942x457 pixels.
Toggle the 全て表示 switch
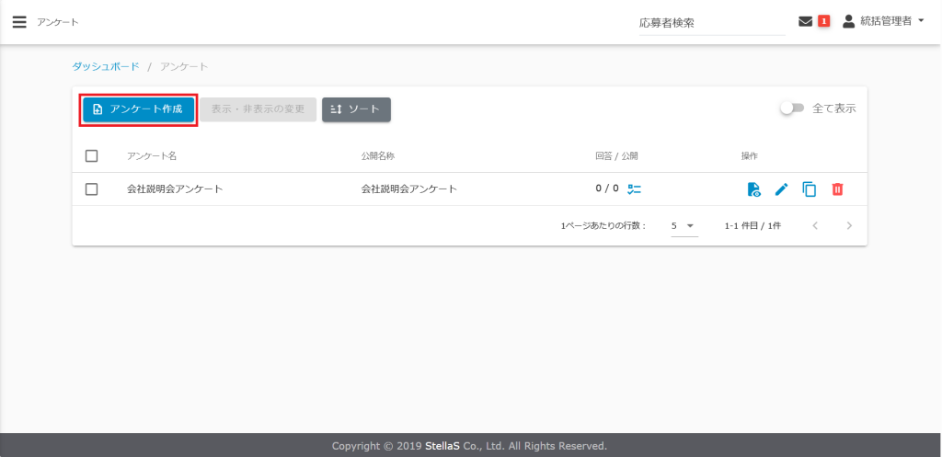point(791,109)
